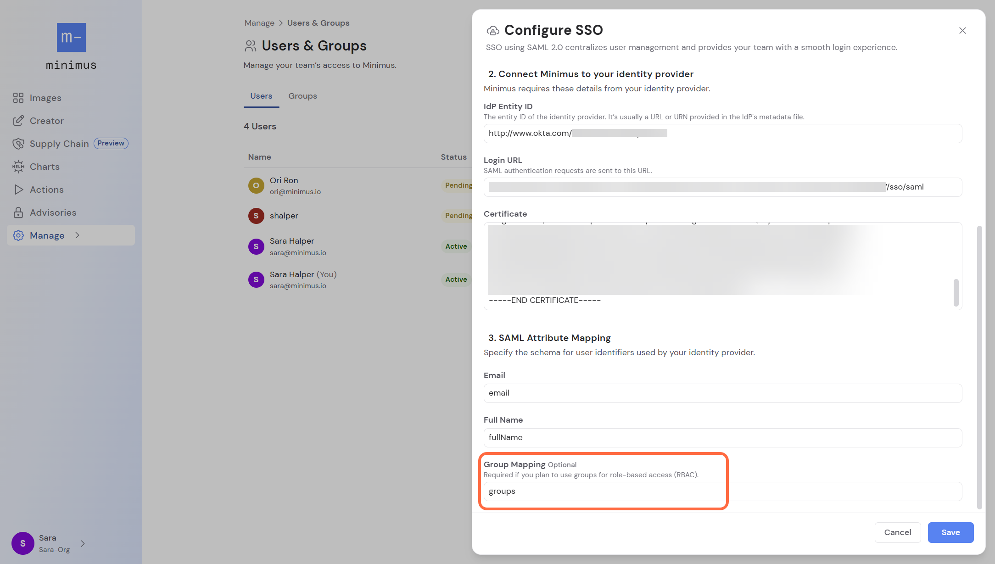Click the Manage gear icon
The image size is (995, 564).
coord(18,235)
